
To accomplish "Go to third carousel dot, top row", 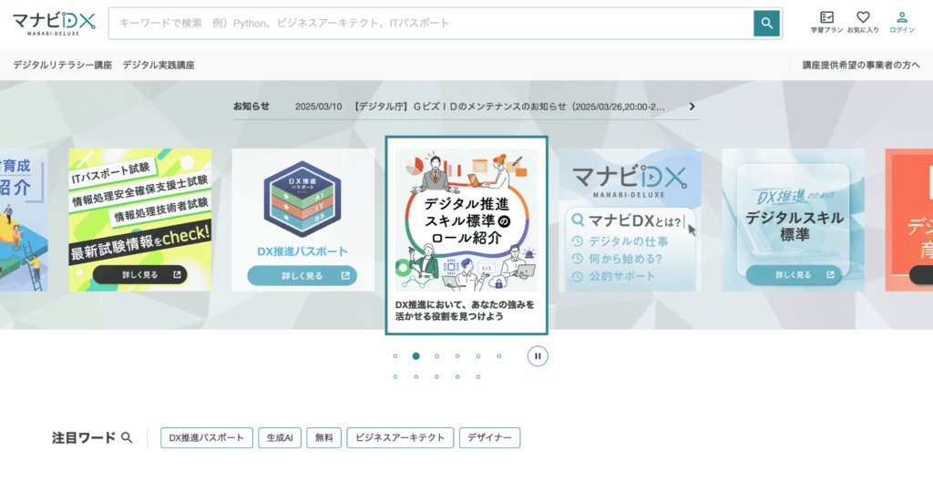I will (x=436, y=356).
